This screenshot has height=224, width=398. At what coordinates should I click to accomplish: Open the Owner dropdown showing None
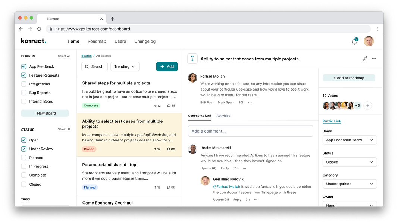pos(350,205)
